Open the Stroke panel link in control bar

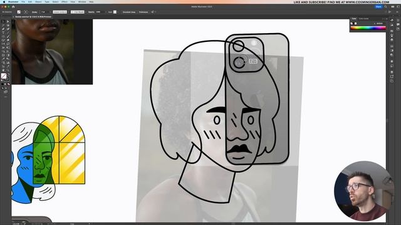coord(34,12)
